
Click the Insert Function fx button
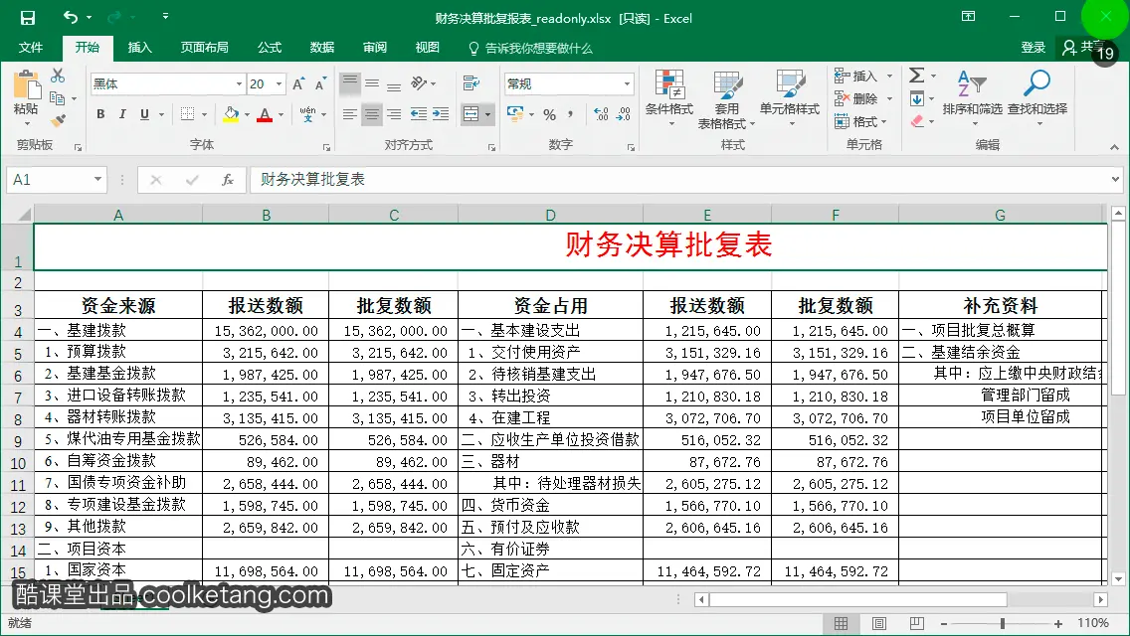click(228, 179)
